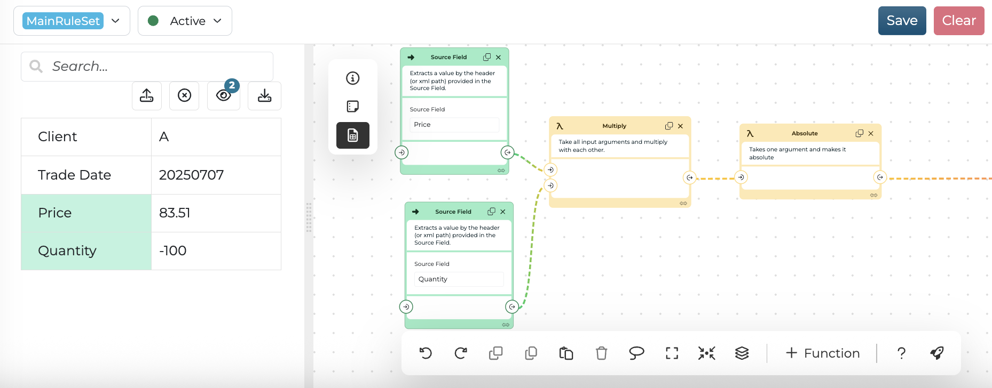Click the Quantity value -100
992x388 pixels.
tap(173, 251)
